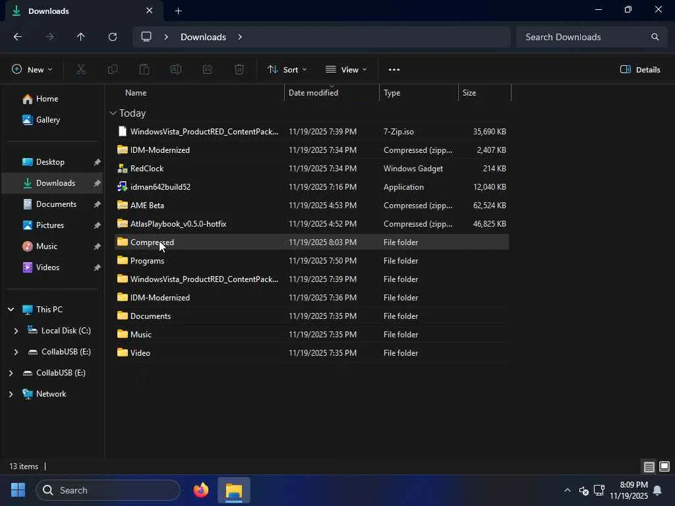Select the idman642build52 application icon
Image resolution: width=675 pixels, height=506 pixels.
122,187
